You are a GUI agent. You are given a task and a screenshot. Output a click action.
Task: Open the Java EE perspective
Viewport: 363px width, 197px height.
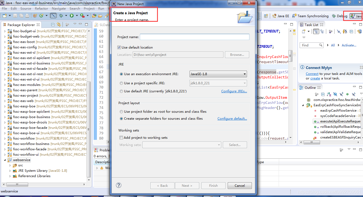click(x=281, y=16)
